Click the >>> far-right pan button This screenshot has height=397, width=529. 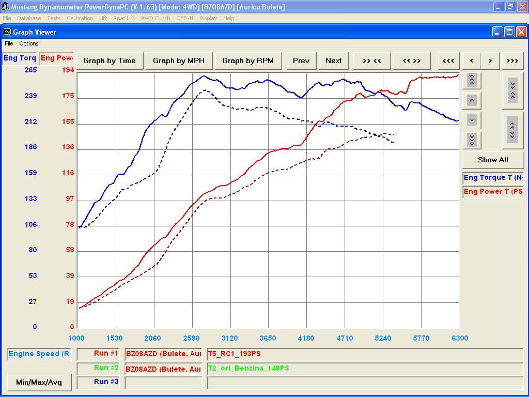click(x=512, y=61)
